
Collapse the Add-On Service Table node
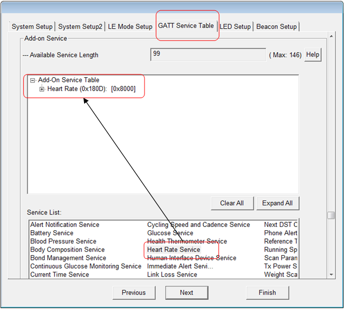tap(33, 80)
